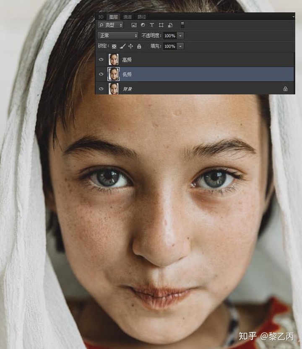Lock layer position icon
The height and width of the screenshot is (349, 302).
pyautogui.click(x=130, y=46)
